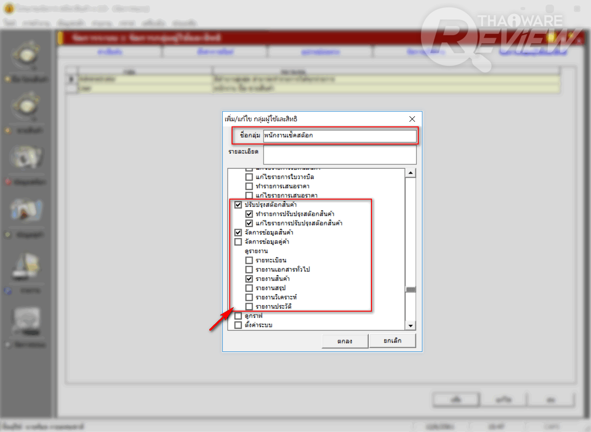The width and height of the screenshot is (591, 432).
Task: Disable แก้ไขรายการปรับปรุงสต๊อกสินค้า checkbox
Action: click(249, 223)
